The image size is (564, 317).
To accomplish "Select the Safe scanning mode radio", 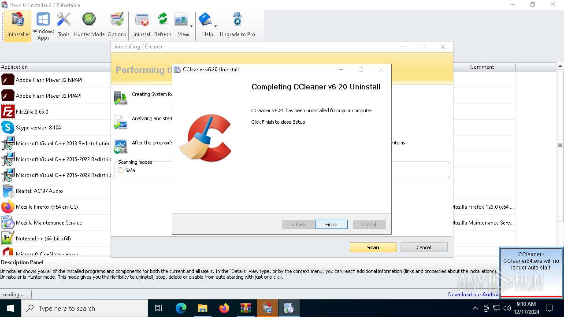I will (121, 170).
